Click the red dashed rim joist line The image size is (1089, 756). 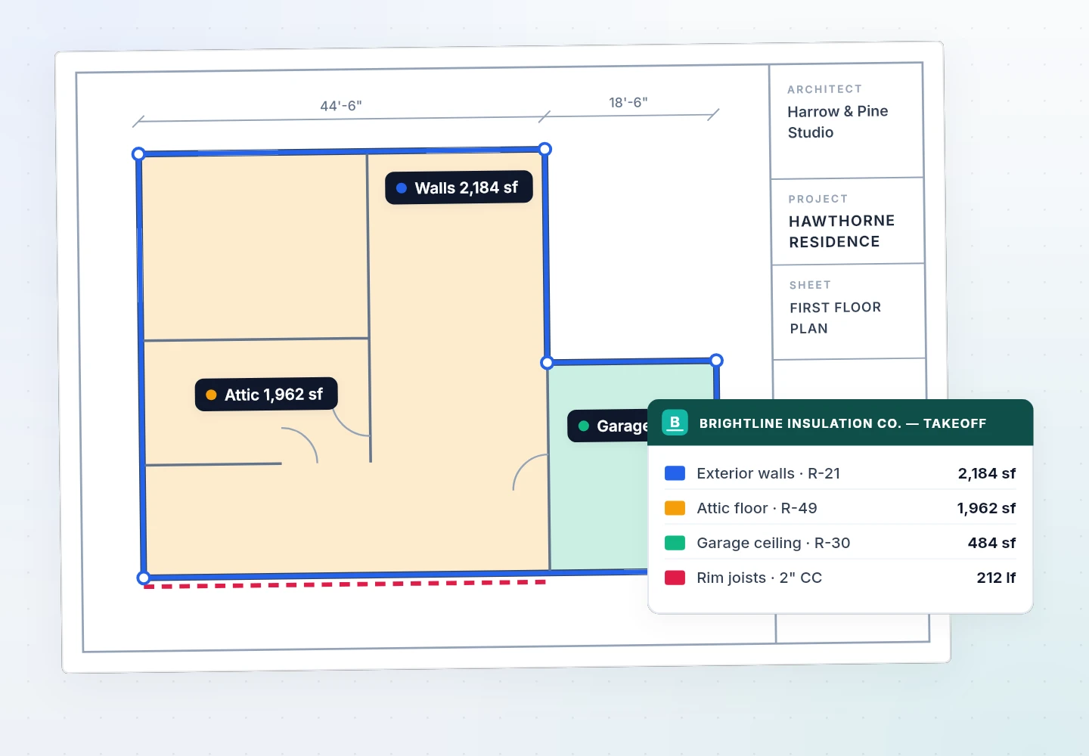pyautogui.click(x=345, y=584)
